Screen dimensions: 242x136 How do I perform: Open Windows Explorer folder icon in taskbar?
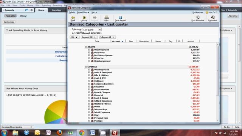point(15,133)
